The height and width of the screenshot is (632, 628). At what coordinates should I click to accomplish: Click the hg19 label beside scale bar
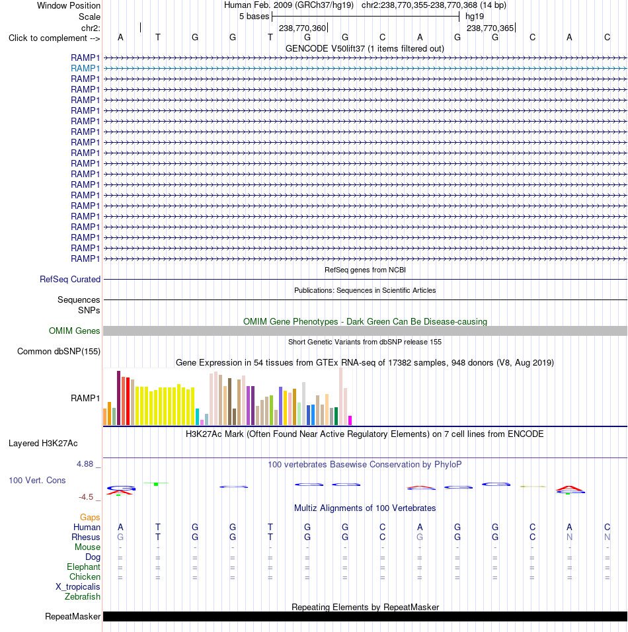pyautogui.click(x=475, y=17)
